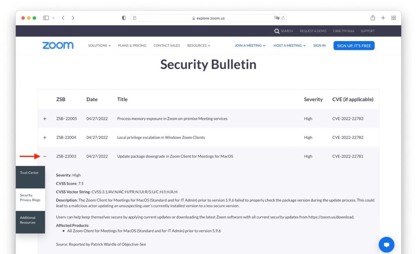Click the Sign Up, It's Free button
This screenshot has width=417, height=254.
point(353,46)
